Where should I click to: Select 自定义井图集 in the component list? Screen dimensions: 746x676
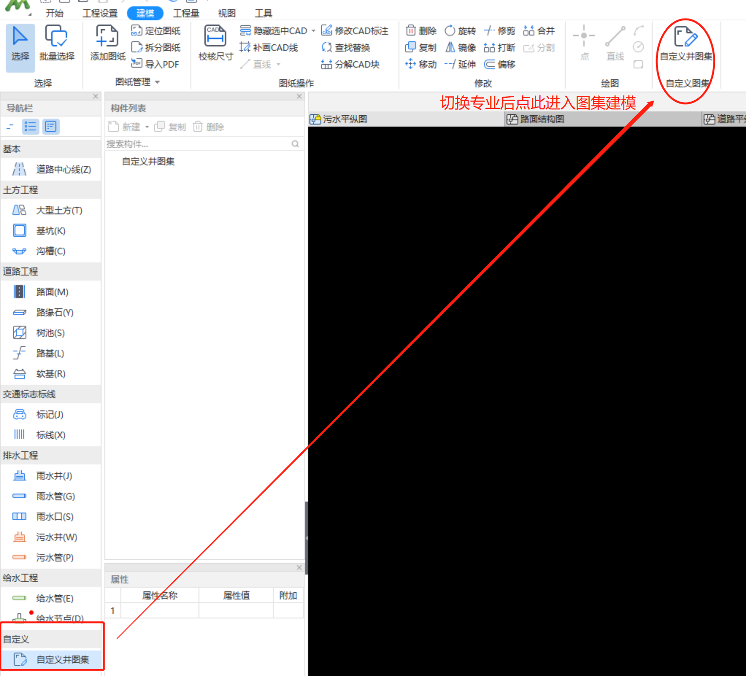point(148,161)
